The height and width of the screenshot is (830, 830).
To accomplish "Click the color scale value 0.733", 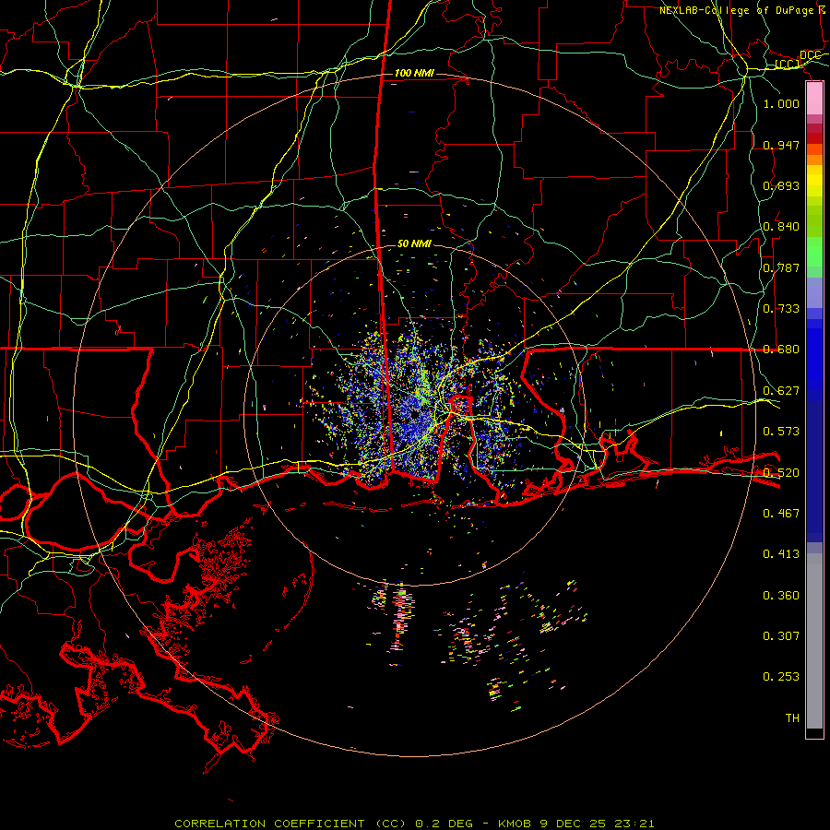I will coord(781,308).
